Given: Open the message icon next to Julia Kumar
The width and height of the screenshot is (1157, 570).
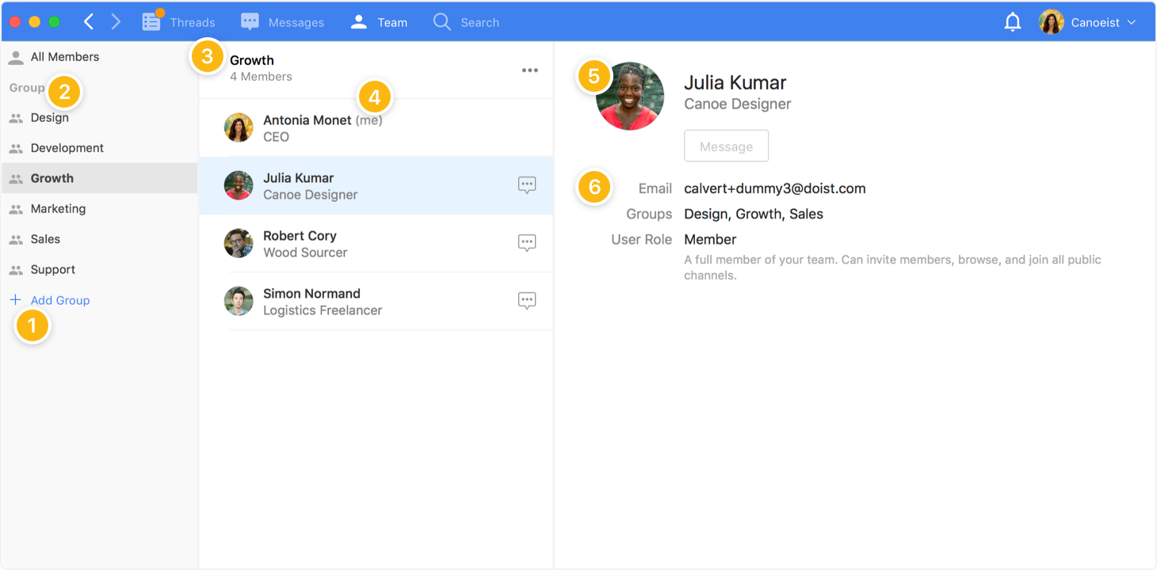Looking at the screenshot, I should (526, 185).
